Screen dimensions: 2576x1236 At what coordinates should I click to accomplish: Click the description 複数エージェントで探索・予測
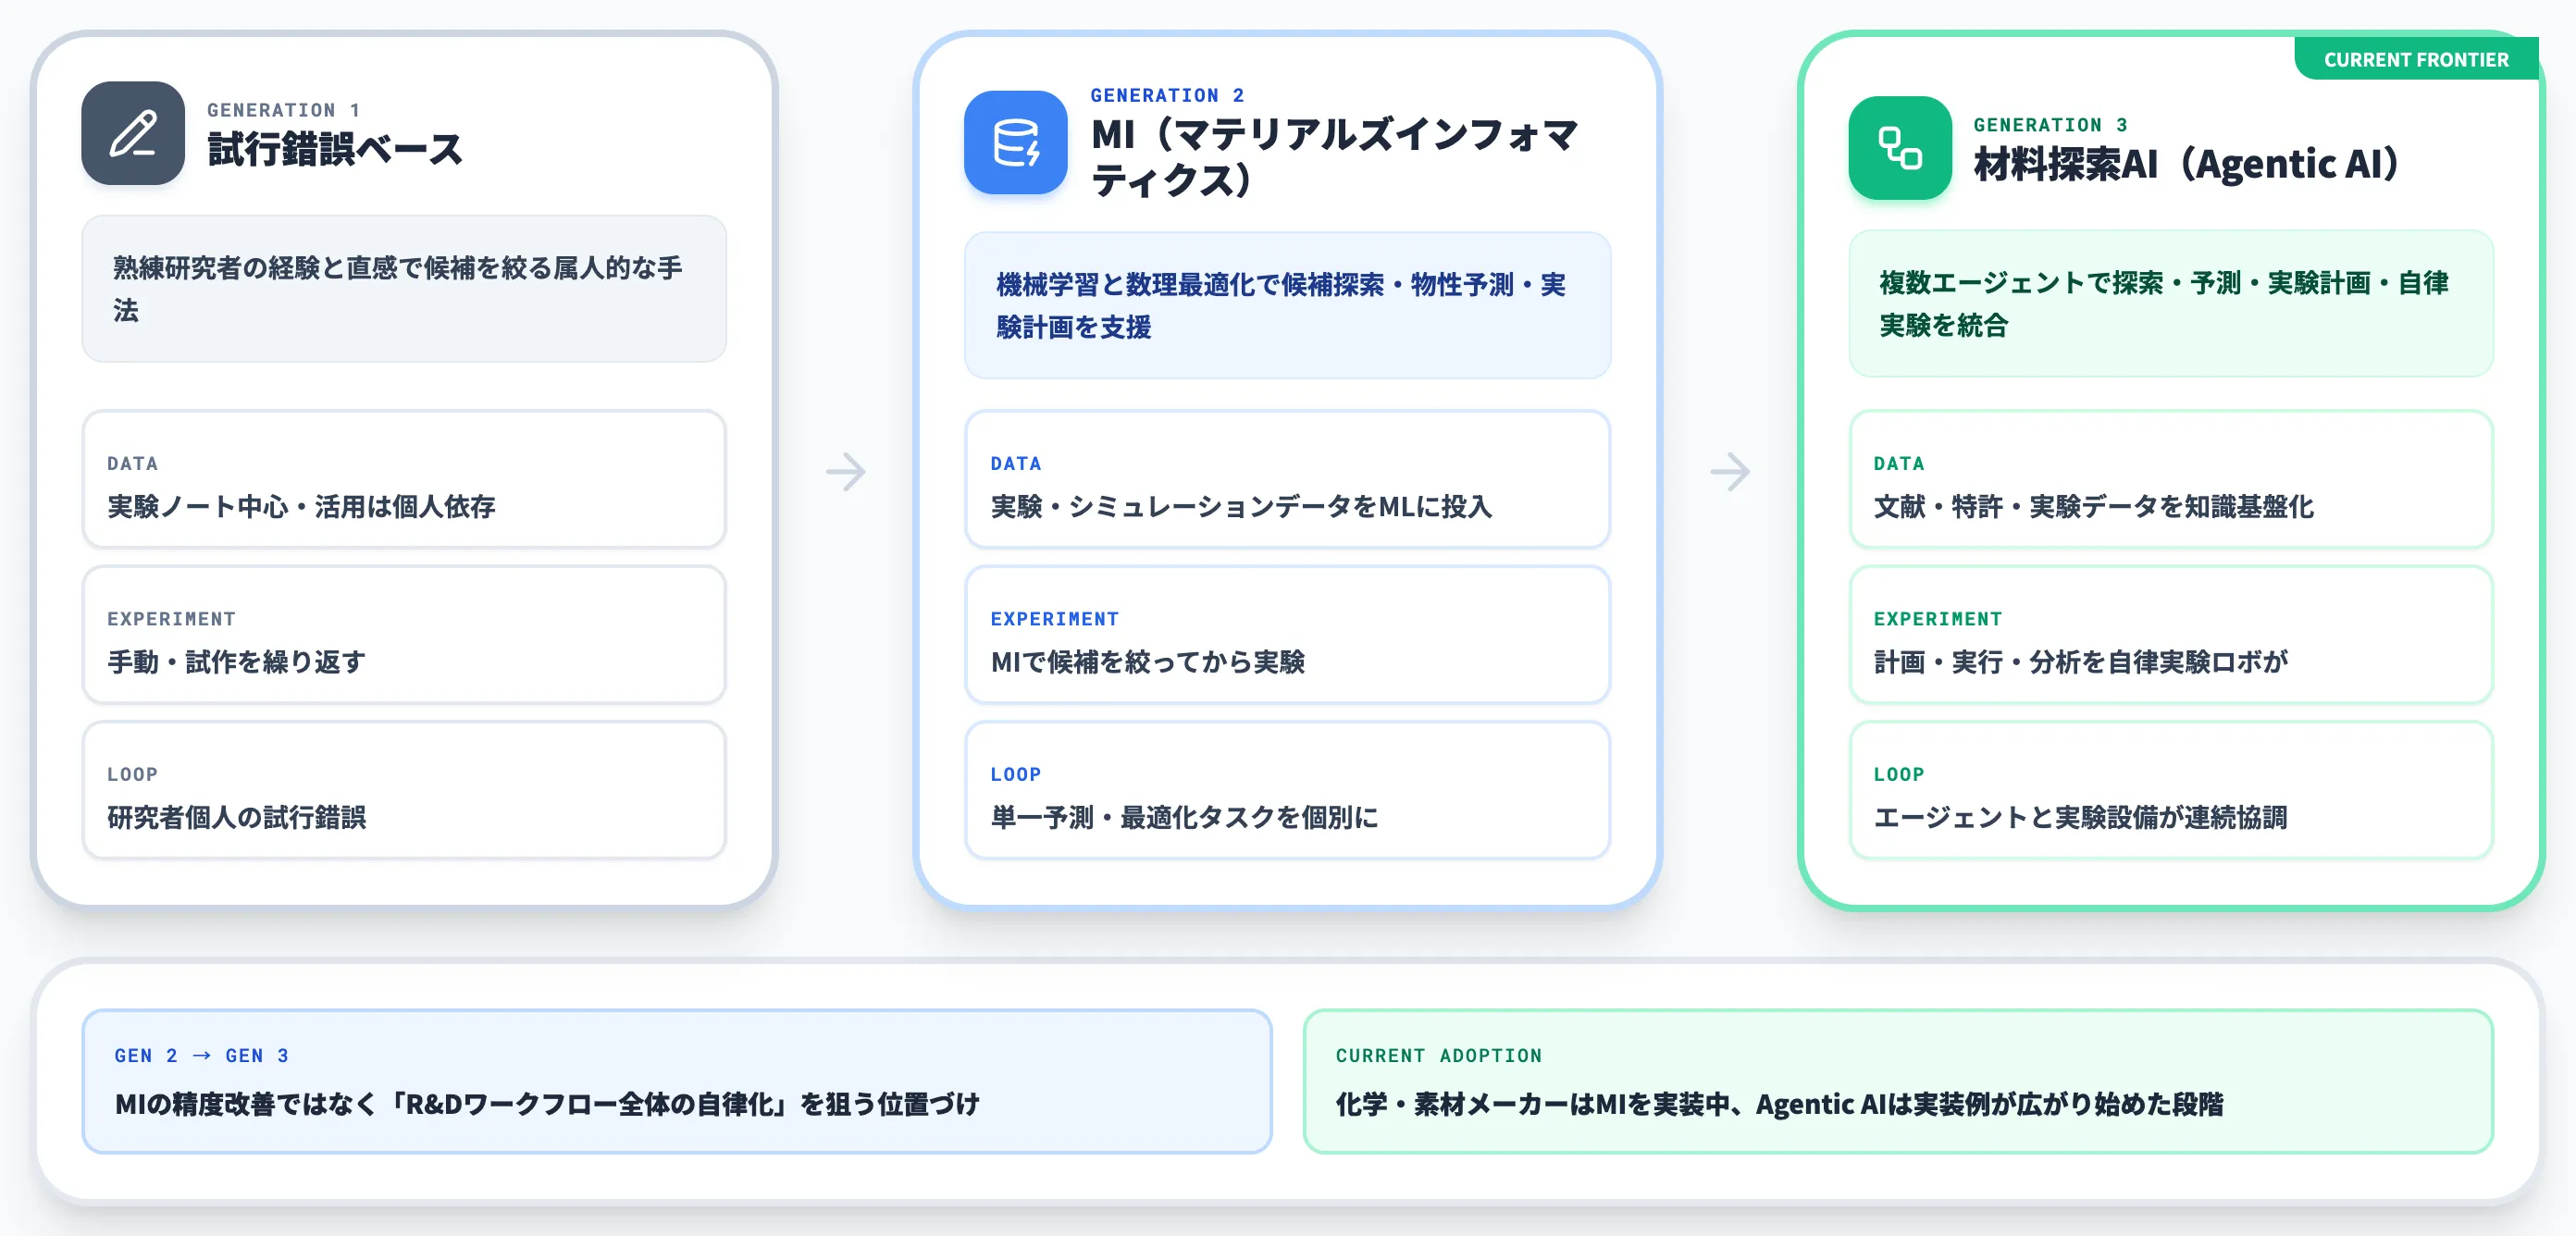coord(2171,304)
